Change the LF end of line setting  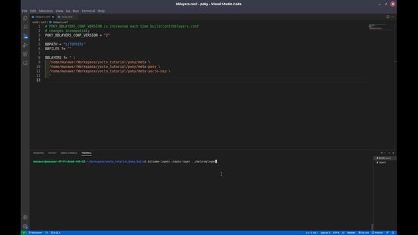click(x=343, y=232)
